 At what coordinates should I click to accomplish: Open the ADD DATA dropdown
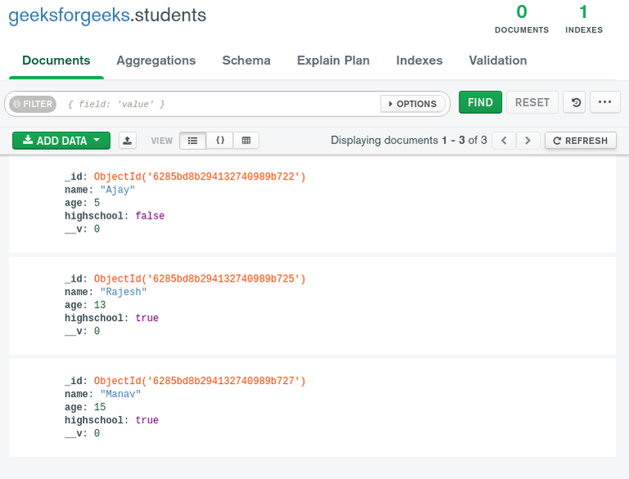61,141
